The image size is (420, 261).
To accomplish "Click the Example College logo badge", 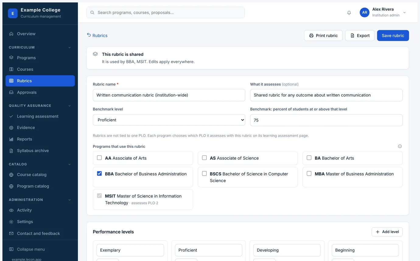I will coord(13,13).
